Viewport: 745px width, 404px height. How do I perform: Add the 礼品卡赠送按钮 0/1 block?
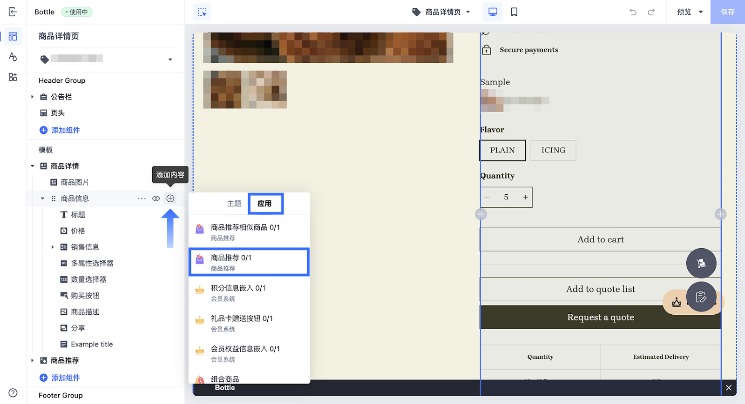tap(249, 323)
